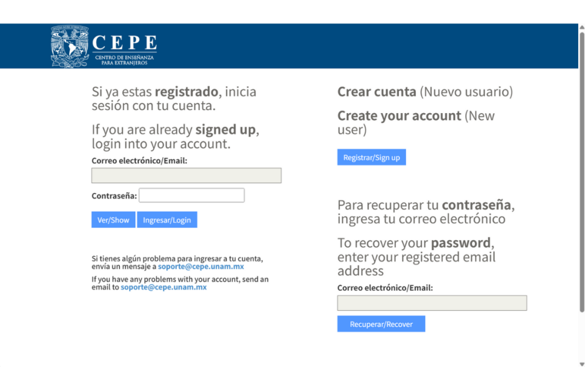
Task: Click the vertical scrollbar thumb
Action: pos(582,171)
